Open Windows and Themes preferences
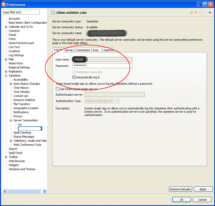Screen dimensions: 215x206 [22, 169]
